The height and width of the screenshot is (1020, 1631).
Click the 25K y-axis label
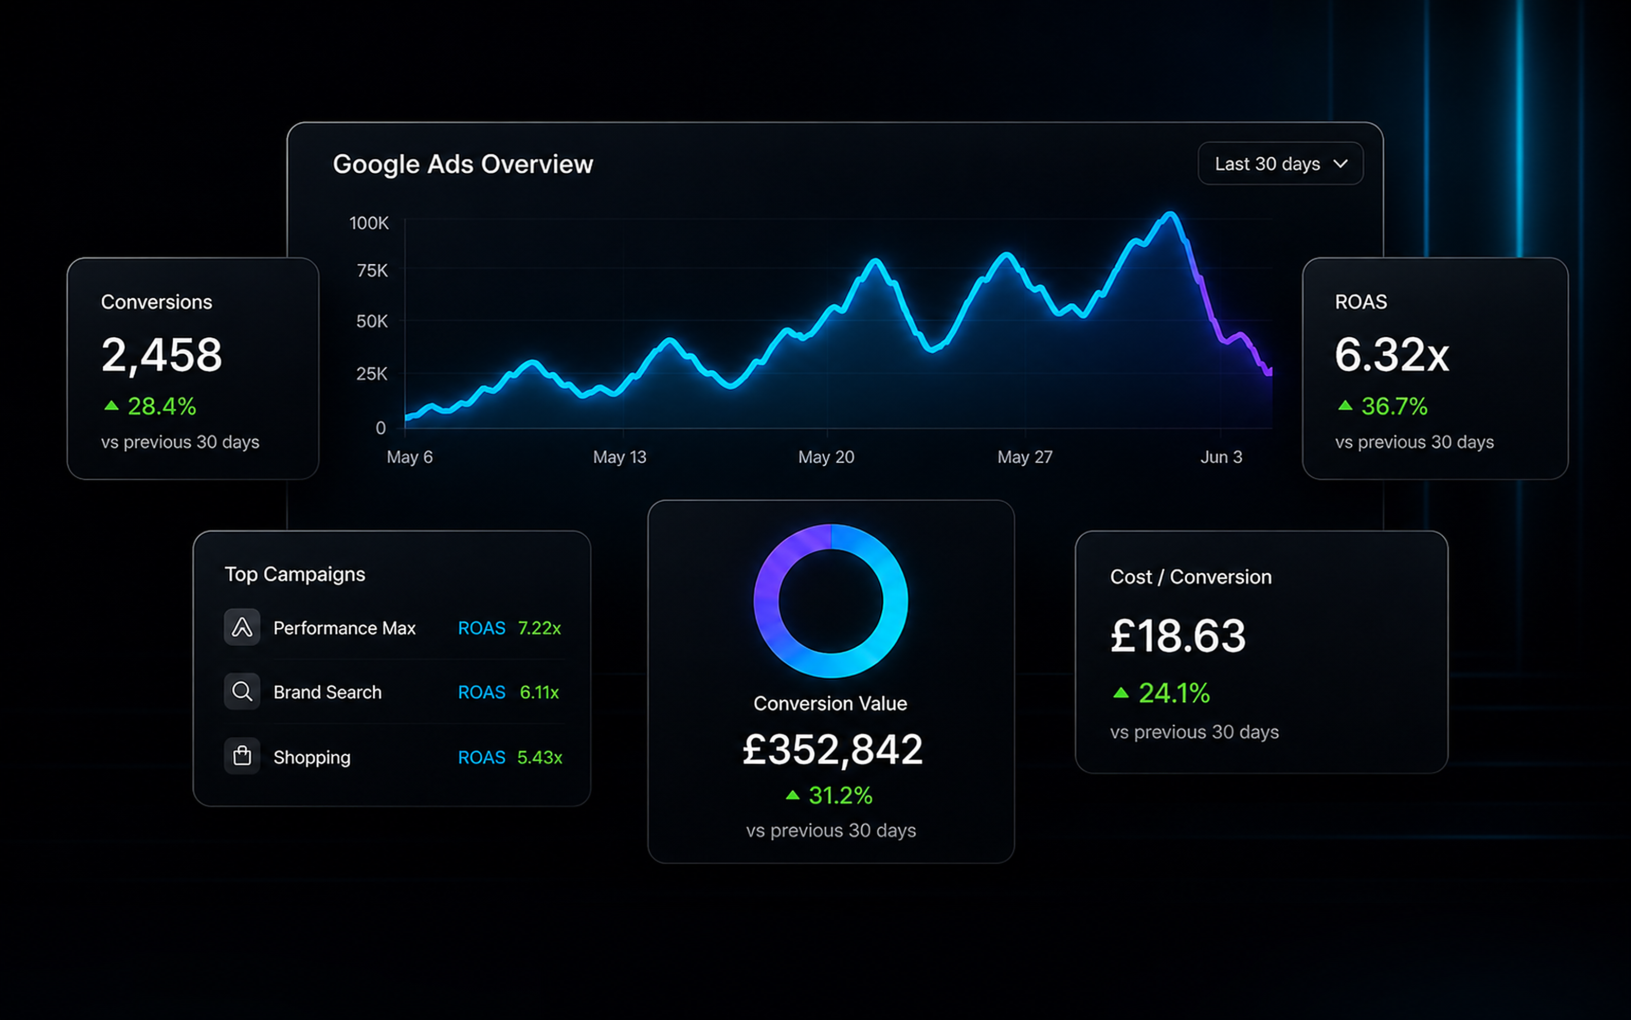[372, 374]
